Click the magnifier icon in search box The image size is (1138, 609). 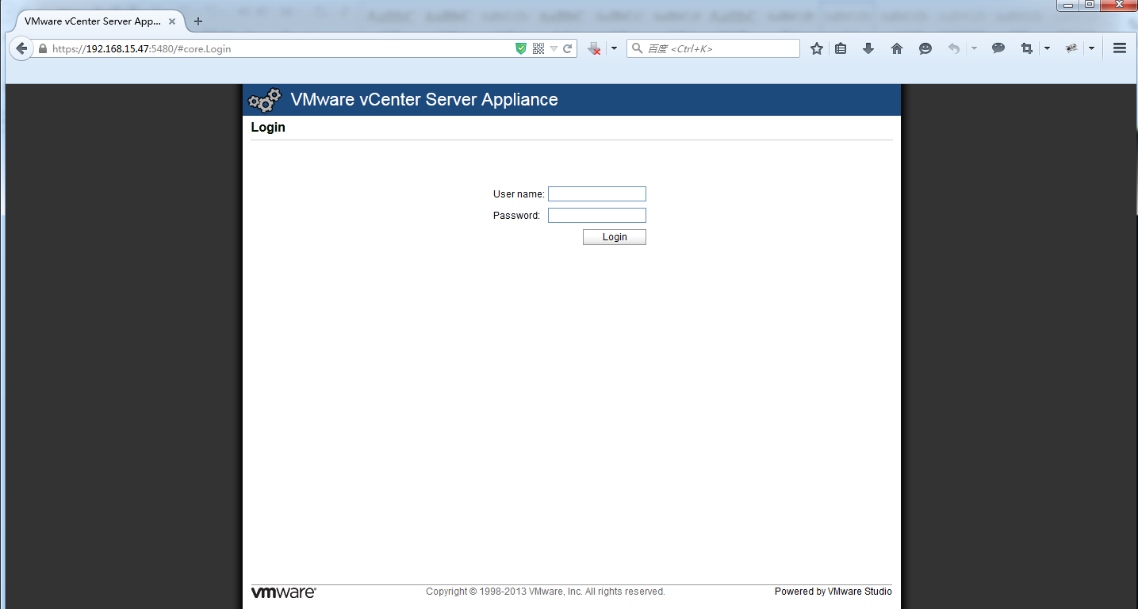tap(637, 48)
